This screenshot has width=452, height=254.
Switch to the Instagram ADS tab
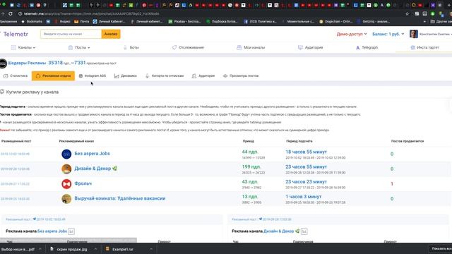coord(93,75)
